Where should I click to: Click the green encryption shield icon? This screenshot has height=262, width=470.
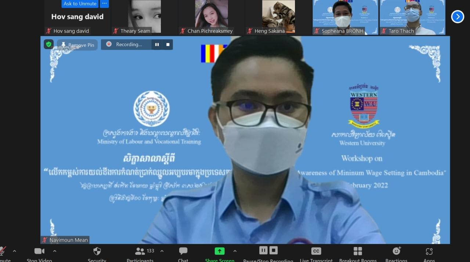(49, 44)
